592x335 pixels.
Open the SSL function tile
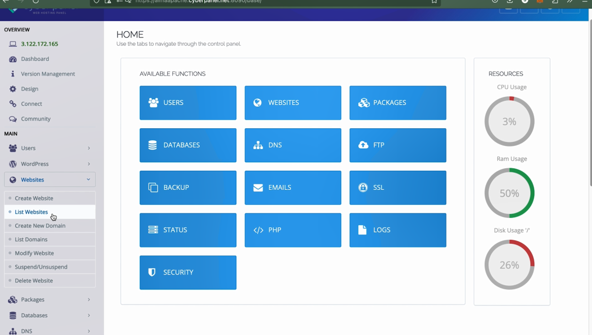397,188
